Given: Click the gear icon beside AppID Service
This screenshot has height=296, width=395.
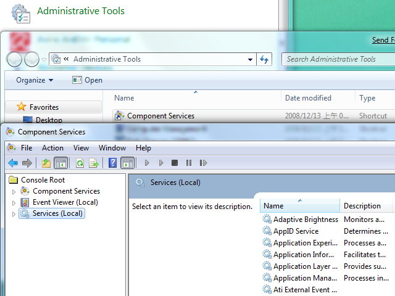Looking at the screenshot, I should coord(267,231).
